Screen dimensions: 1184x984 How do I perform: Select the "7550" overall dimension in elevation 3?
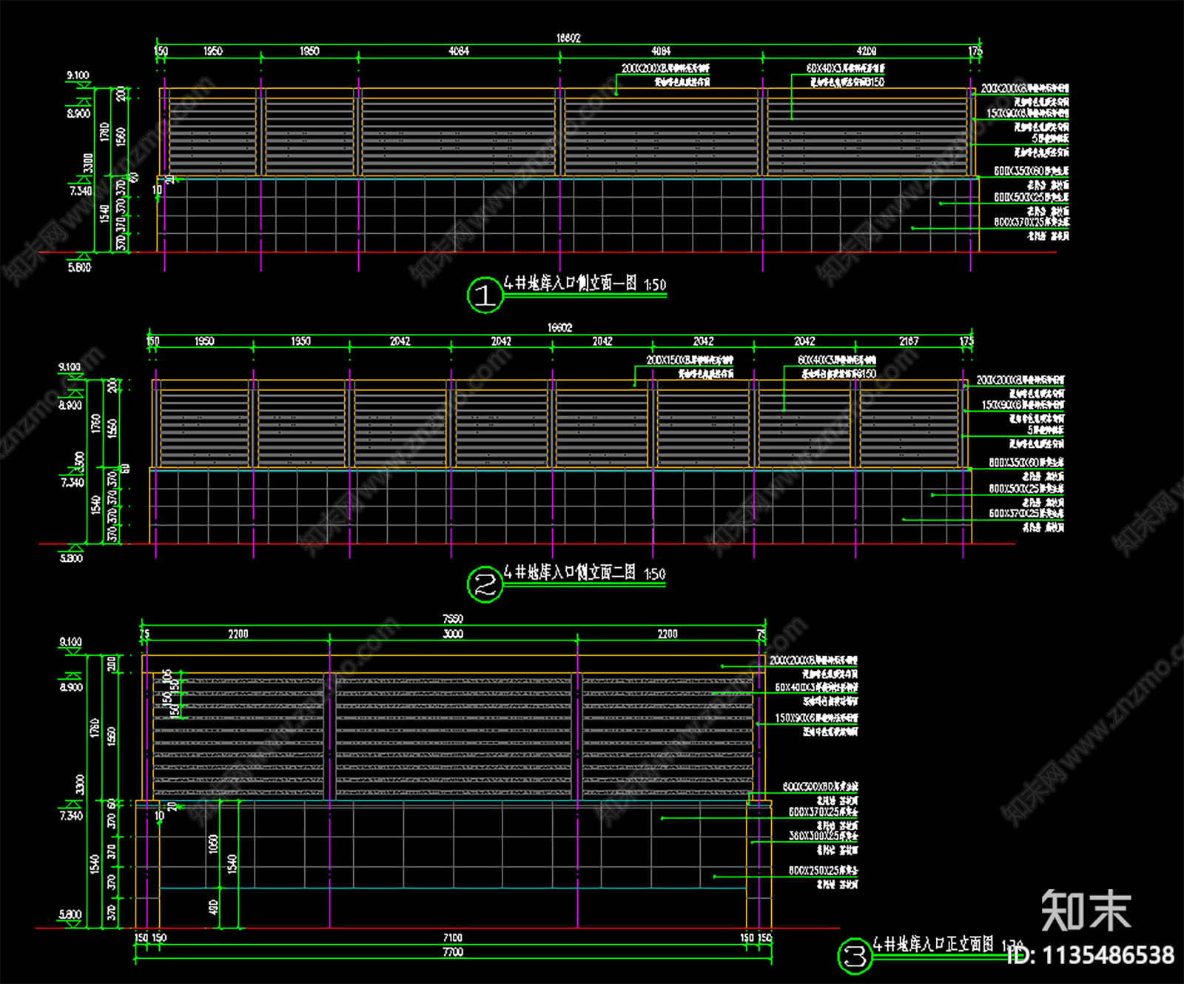(453, 619)
